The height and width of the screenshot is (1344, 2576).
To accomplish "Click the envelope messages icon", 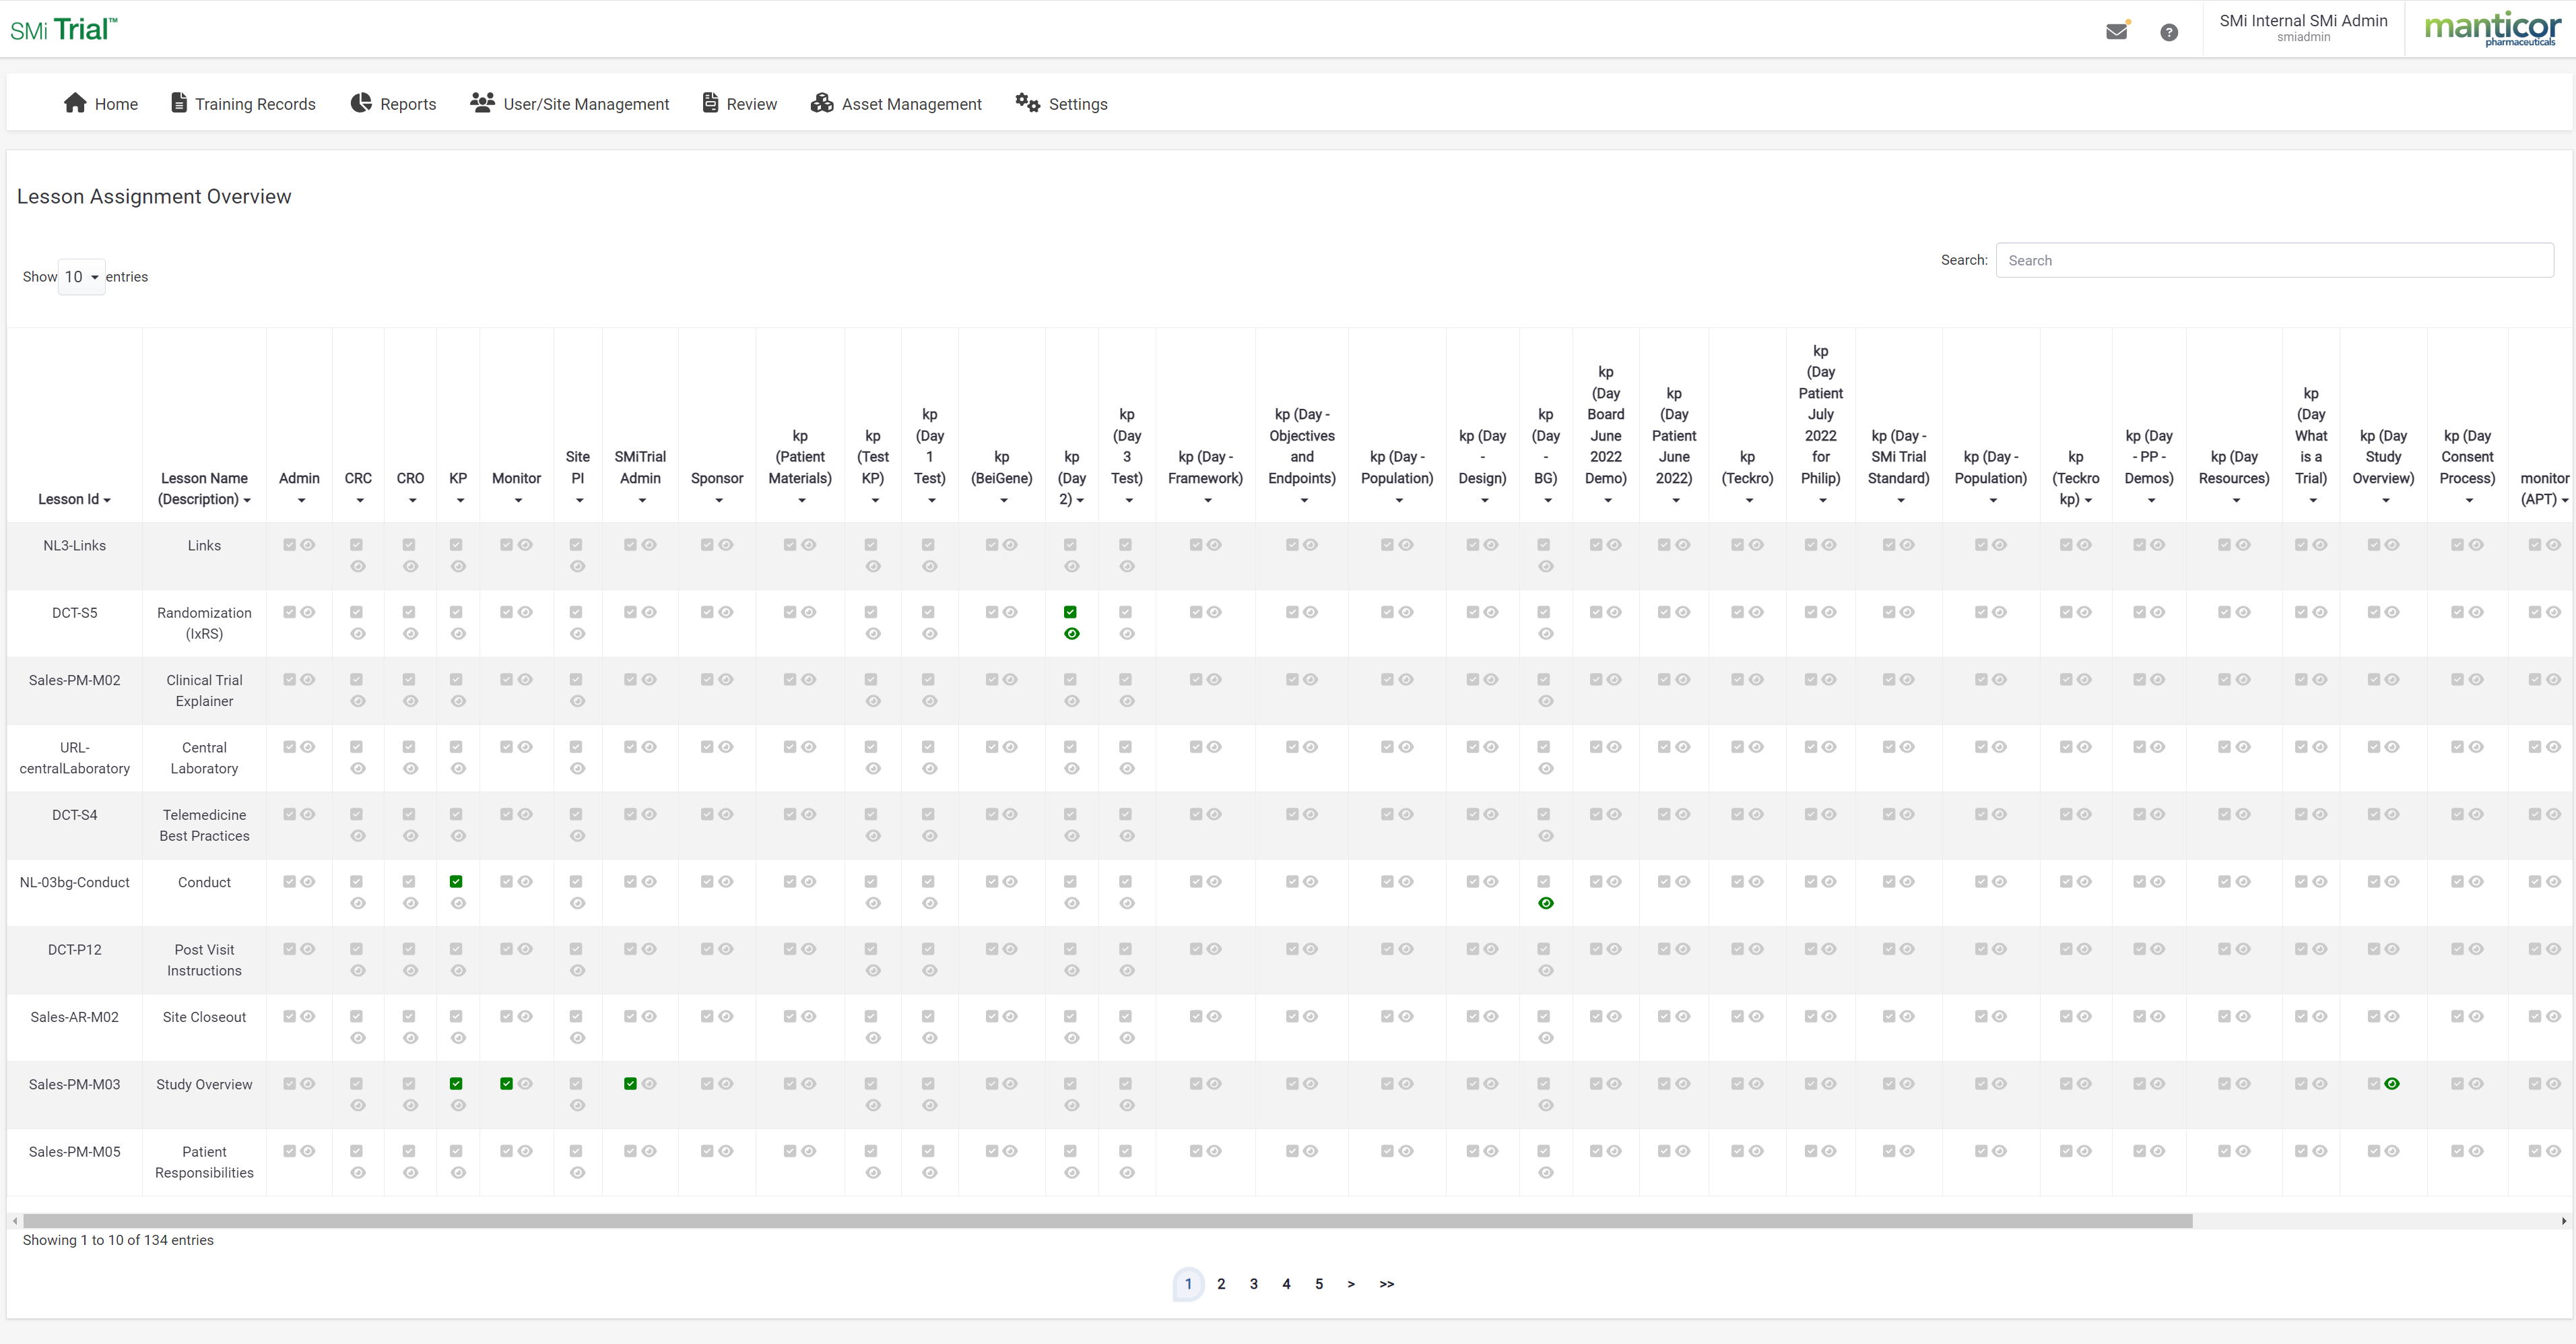I will point(2116,32).
